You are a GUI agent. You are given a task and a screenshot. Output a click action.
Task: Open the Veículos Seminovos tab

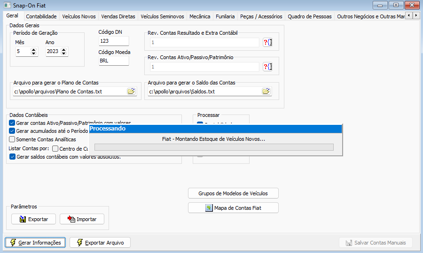pyautogui.click(x=162, y=16)
